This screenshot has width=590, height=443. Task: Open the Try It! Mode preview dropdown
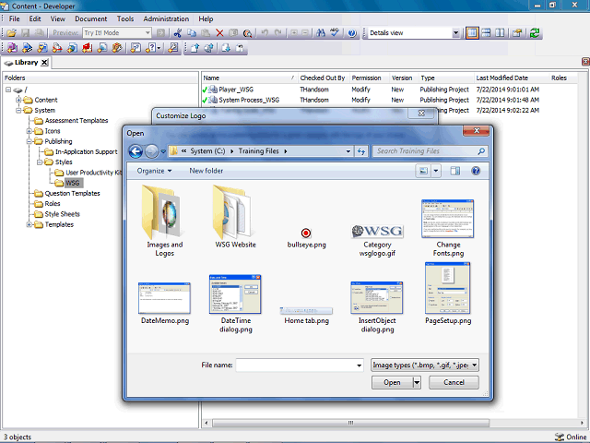147,33
